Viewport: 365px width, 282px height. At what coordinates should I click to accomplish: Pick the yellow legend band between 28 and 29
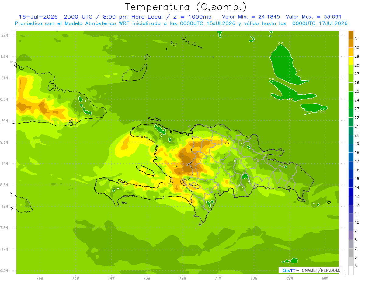[x=351, y=61]
